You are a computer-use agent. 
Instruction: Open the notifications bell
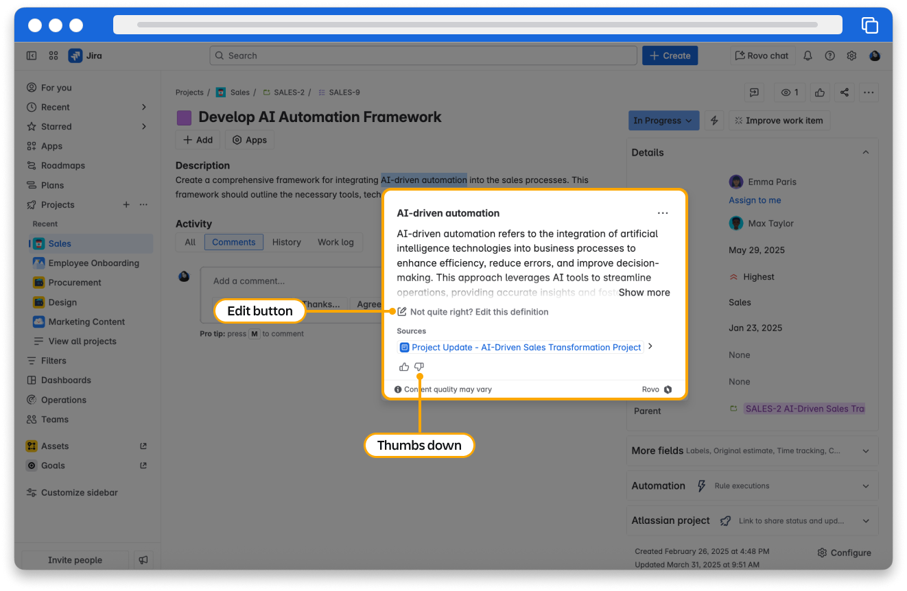(808, 56)
